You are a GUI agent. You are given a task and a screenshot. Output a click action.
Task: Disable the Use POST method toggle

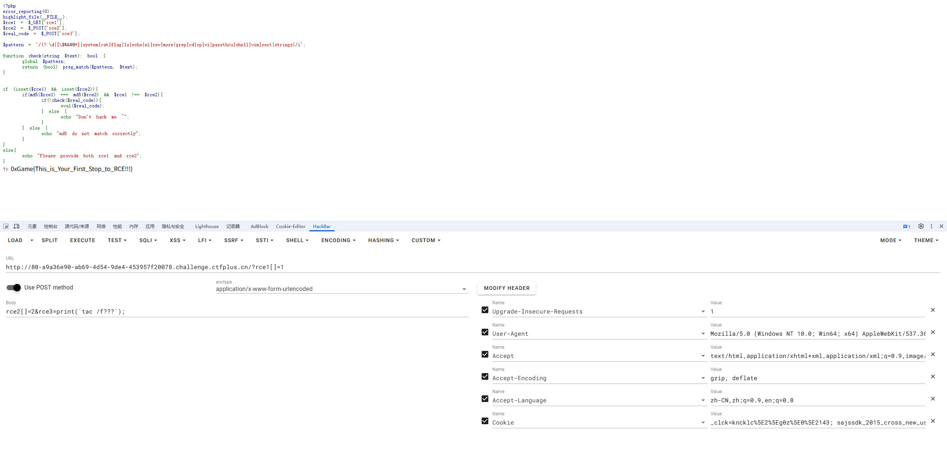tap(13, 288)
